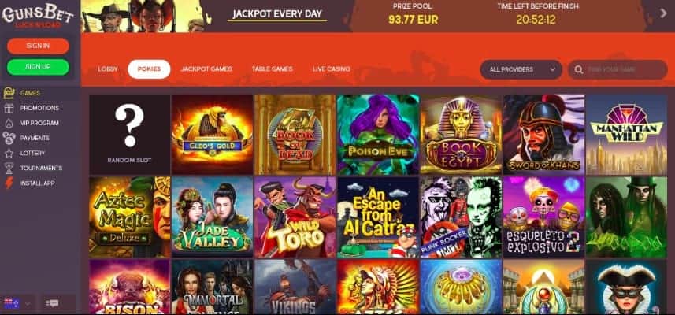Open the Live Casino tab
This screenshot has width=675, height=315.
331,69
